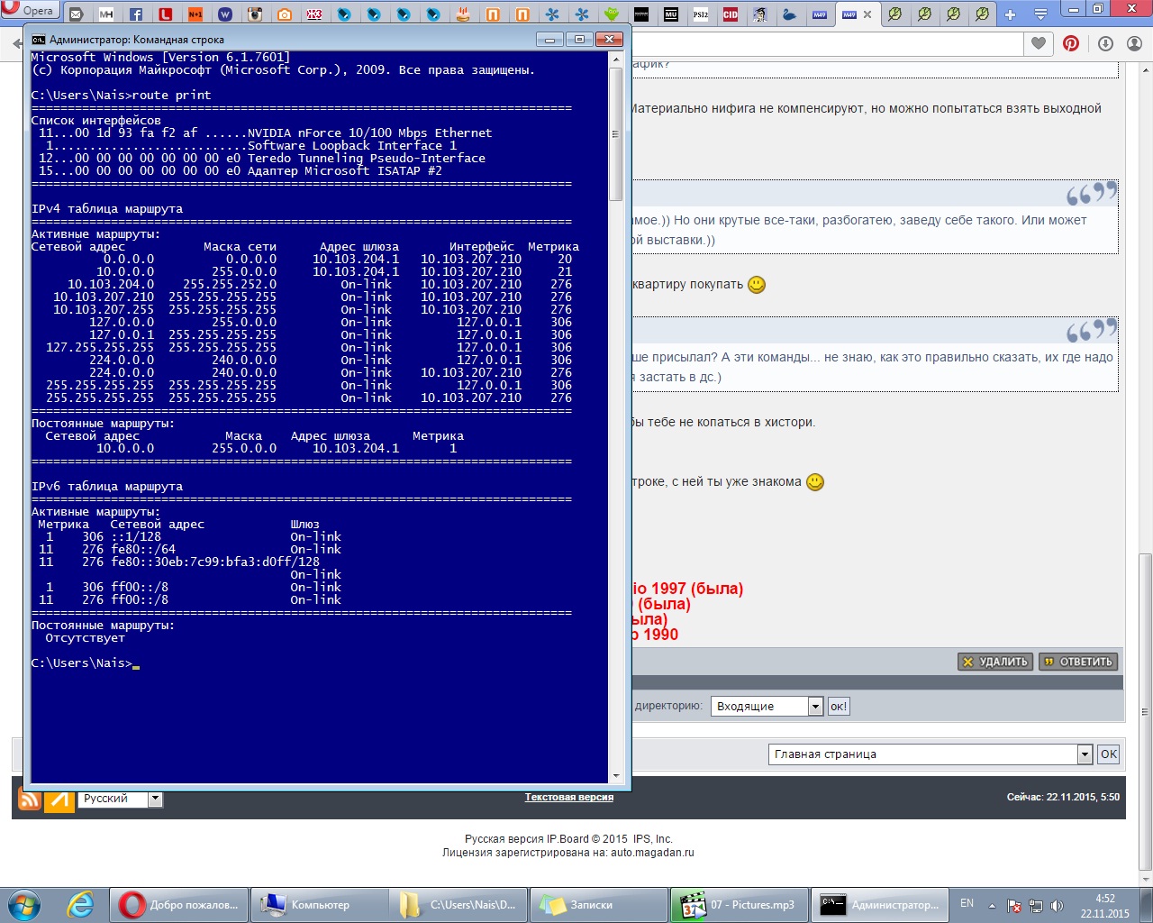Toggle the EN input language indicator
This screenshot has height=923, width=1153.
click(x=967, y=903)
